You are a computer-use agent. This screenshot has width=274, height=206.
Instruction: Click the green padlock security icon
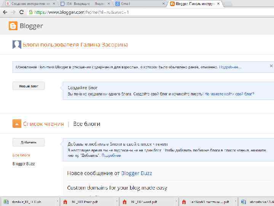coord(31,12)
